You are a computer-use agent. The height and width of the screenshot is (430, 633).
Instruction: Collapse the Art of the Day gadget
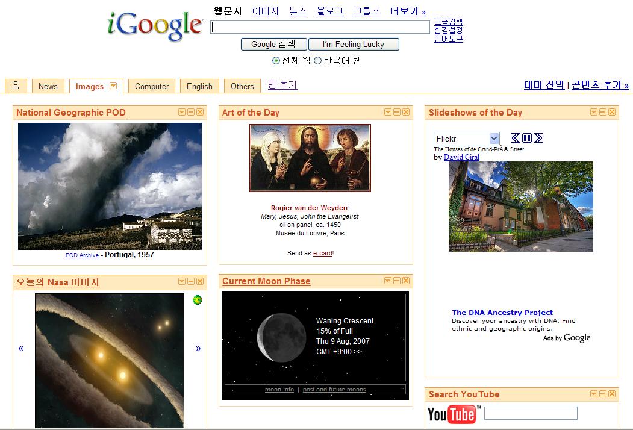(397, 112)
